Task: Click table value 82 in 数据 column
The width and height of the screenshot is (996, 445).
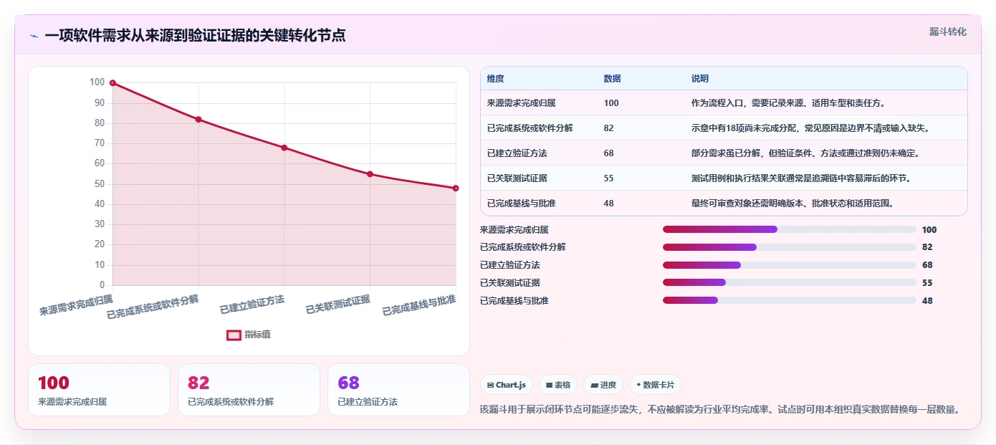Action: [x=608, y=128]
